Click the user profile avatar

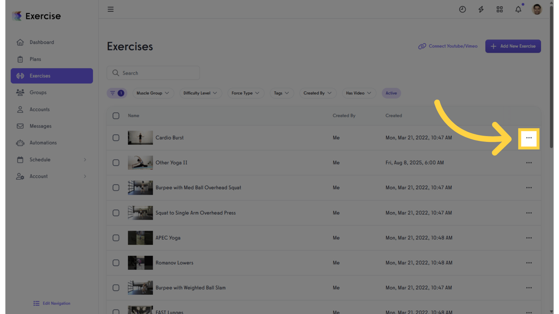point(537,9)
